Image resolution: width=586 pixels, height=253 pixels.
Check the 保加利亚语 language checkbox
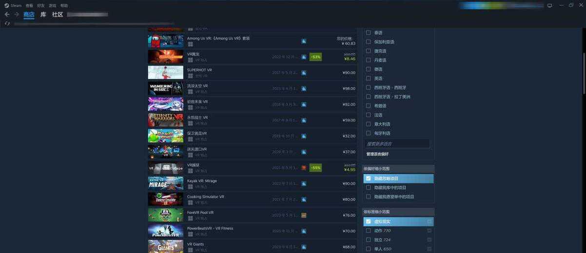(369, 42)
